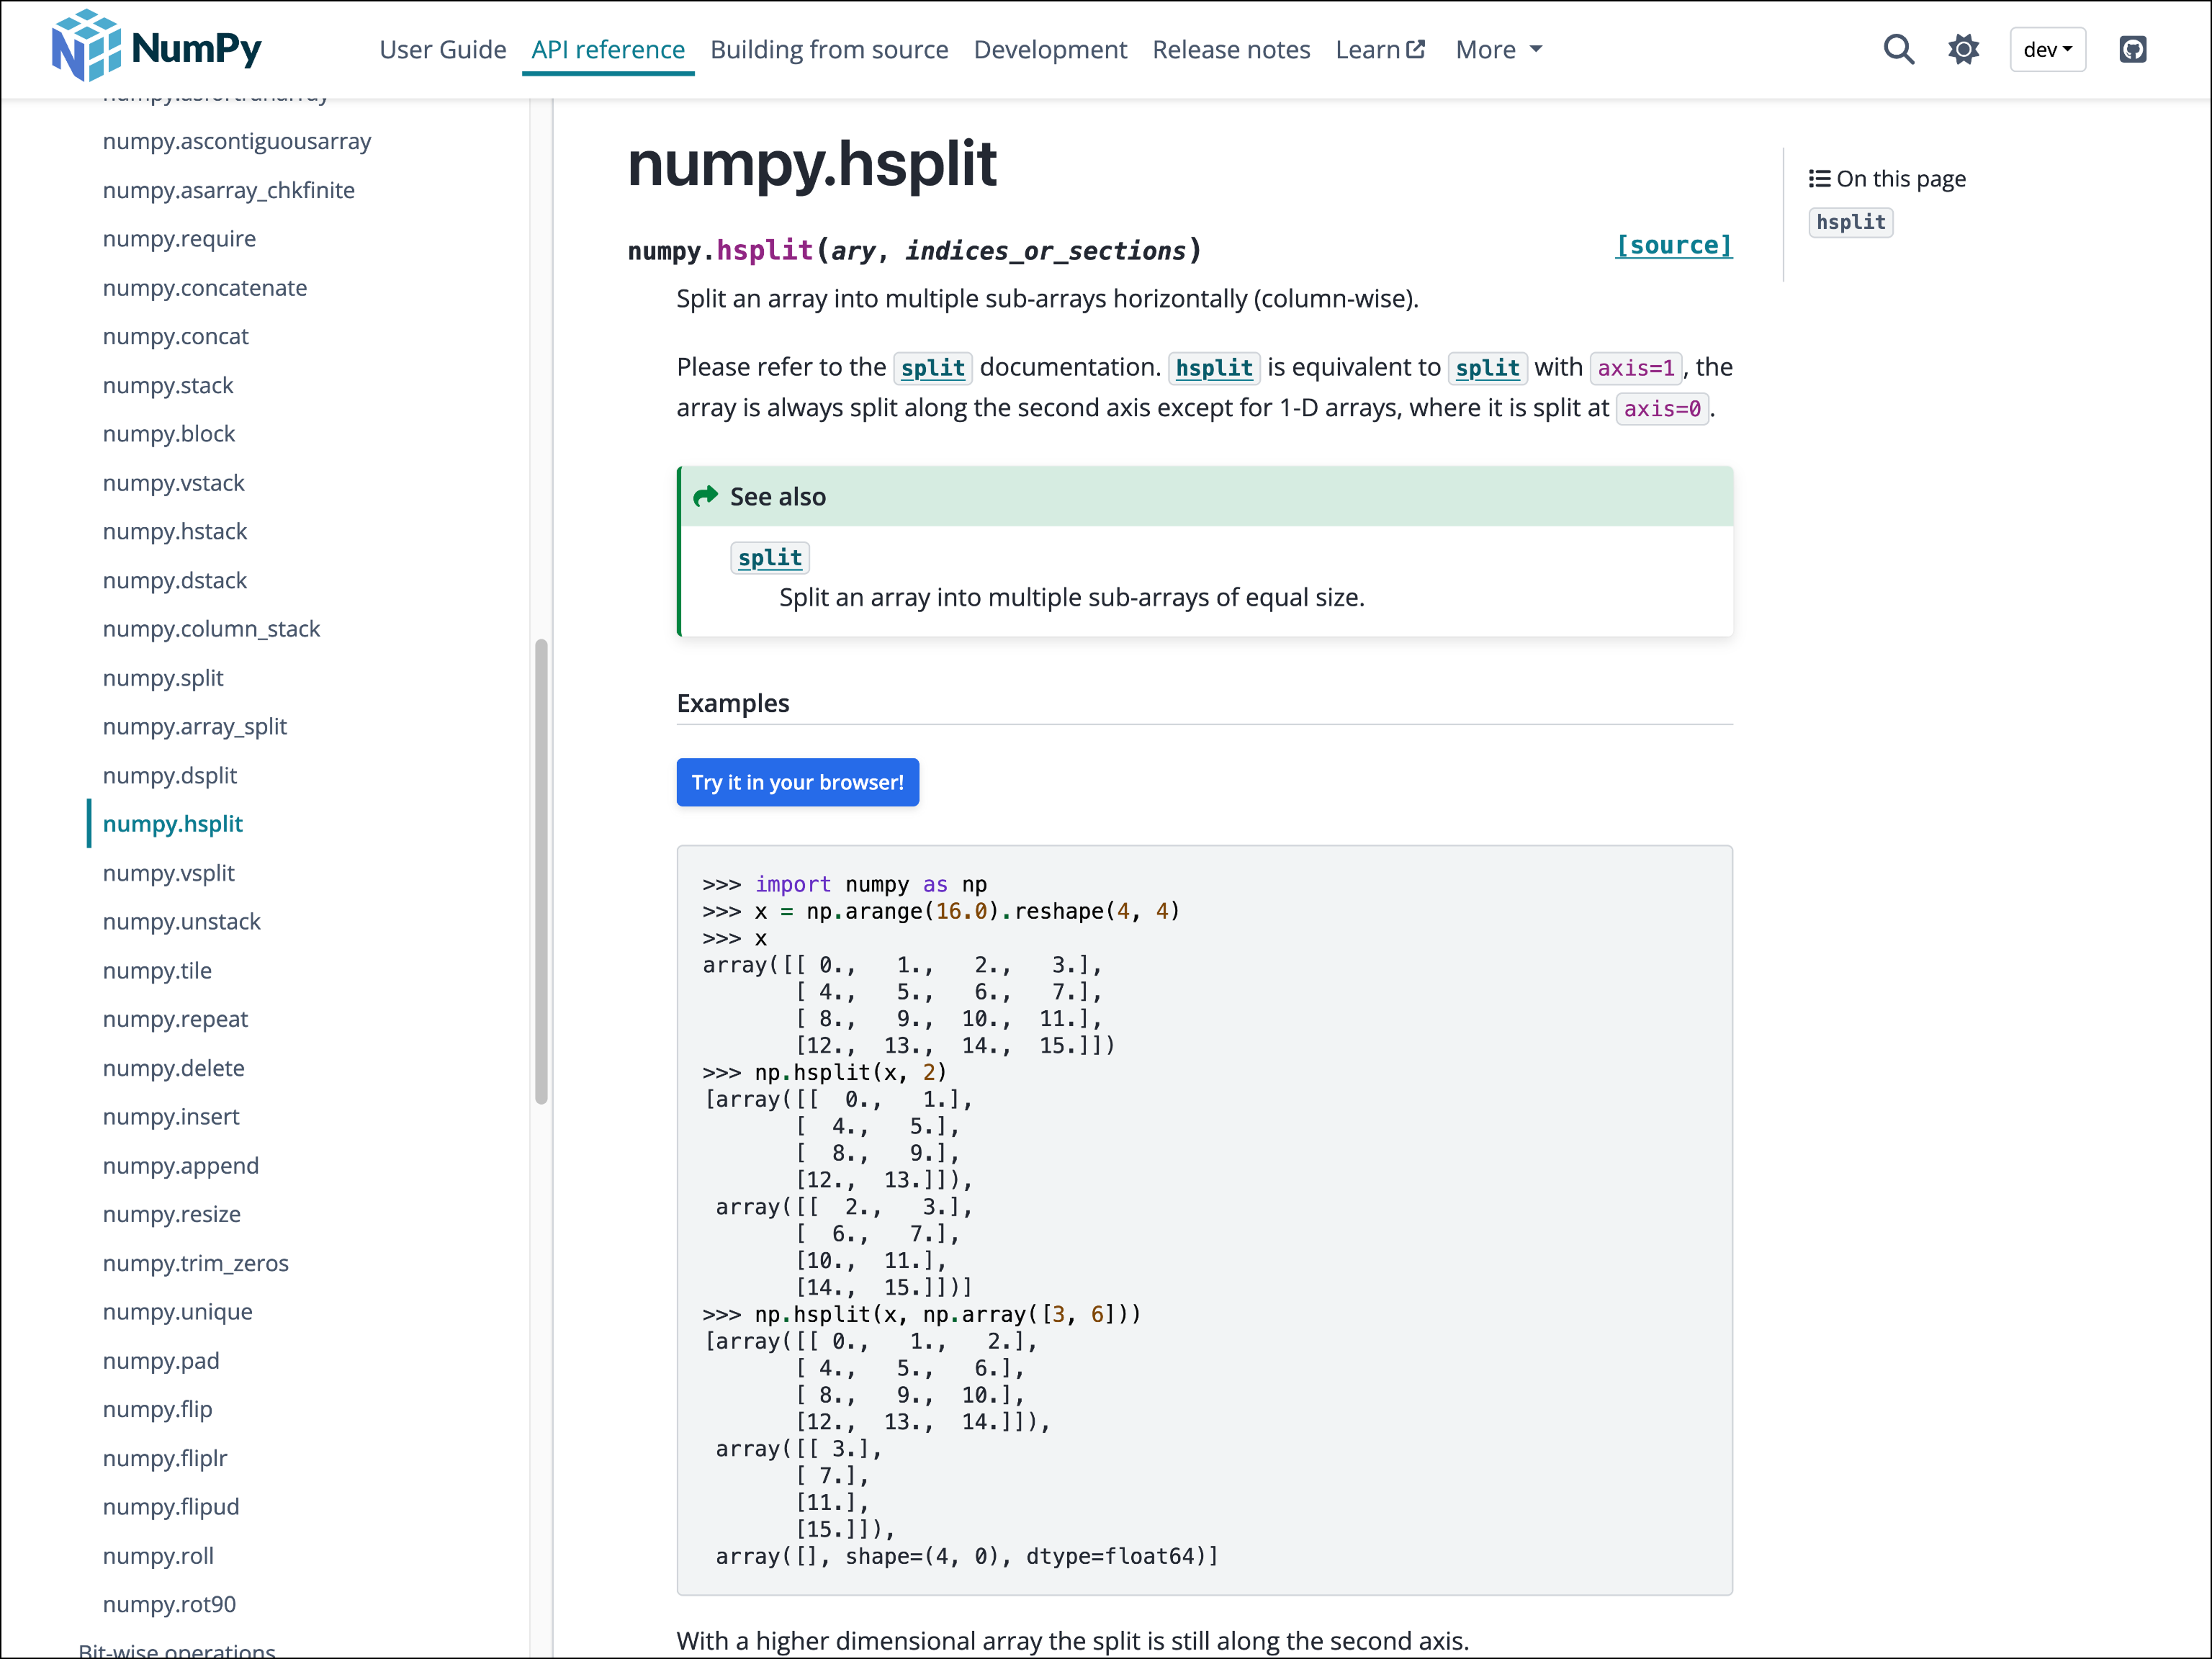The image size is (2212, 1659).
Task: Select the API reference tab
Action: click(x=608, y=49)
